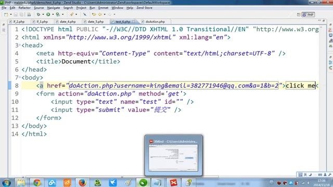Open the Window menu

117,8
